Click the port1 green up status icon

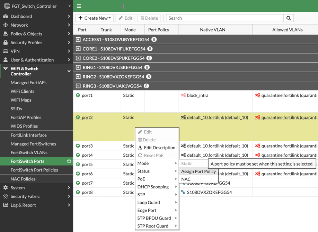click(x=78, y=95)
